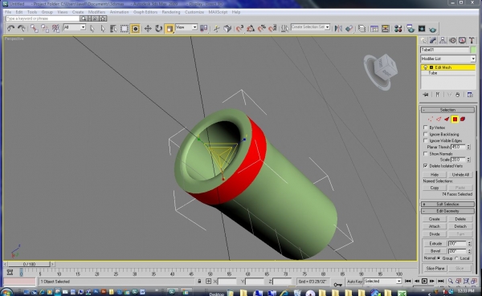Collapse the Selection rollout

447,110
